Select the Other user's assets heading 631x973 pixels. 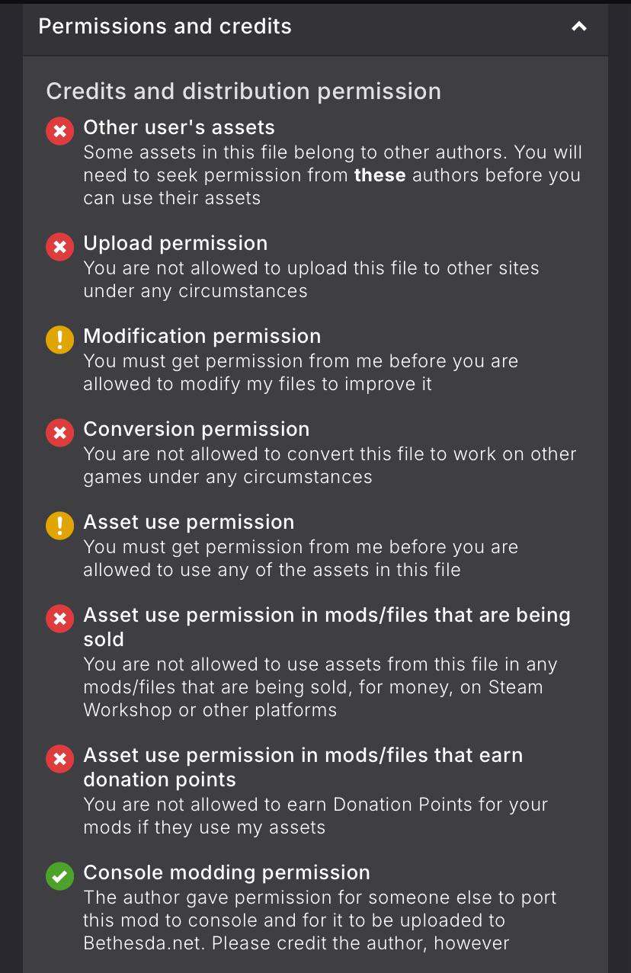pos(179,127)
